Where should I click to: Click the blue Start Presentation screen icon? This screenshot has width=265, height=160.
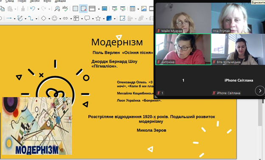pos(104,8)
